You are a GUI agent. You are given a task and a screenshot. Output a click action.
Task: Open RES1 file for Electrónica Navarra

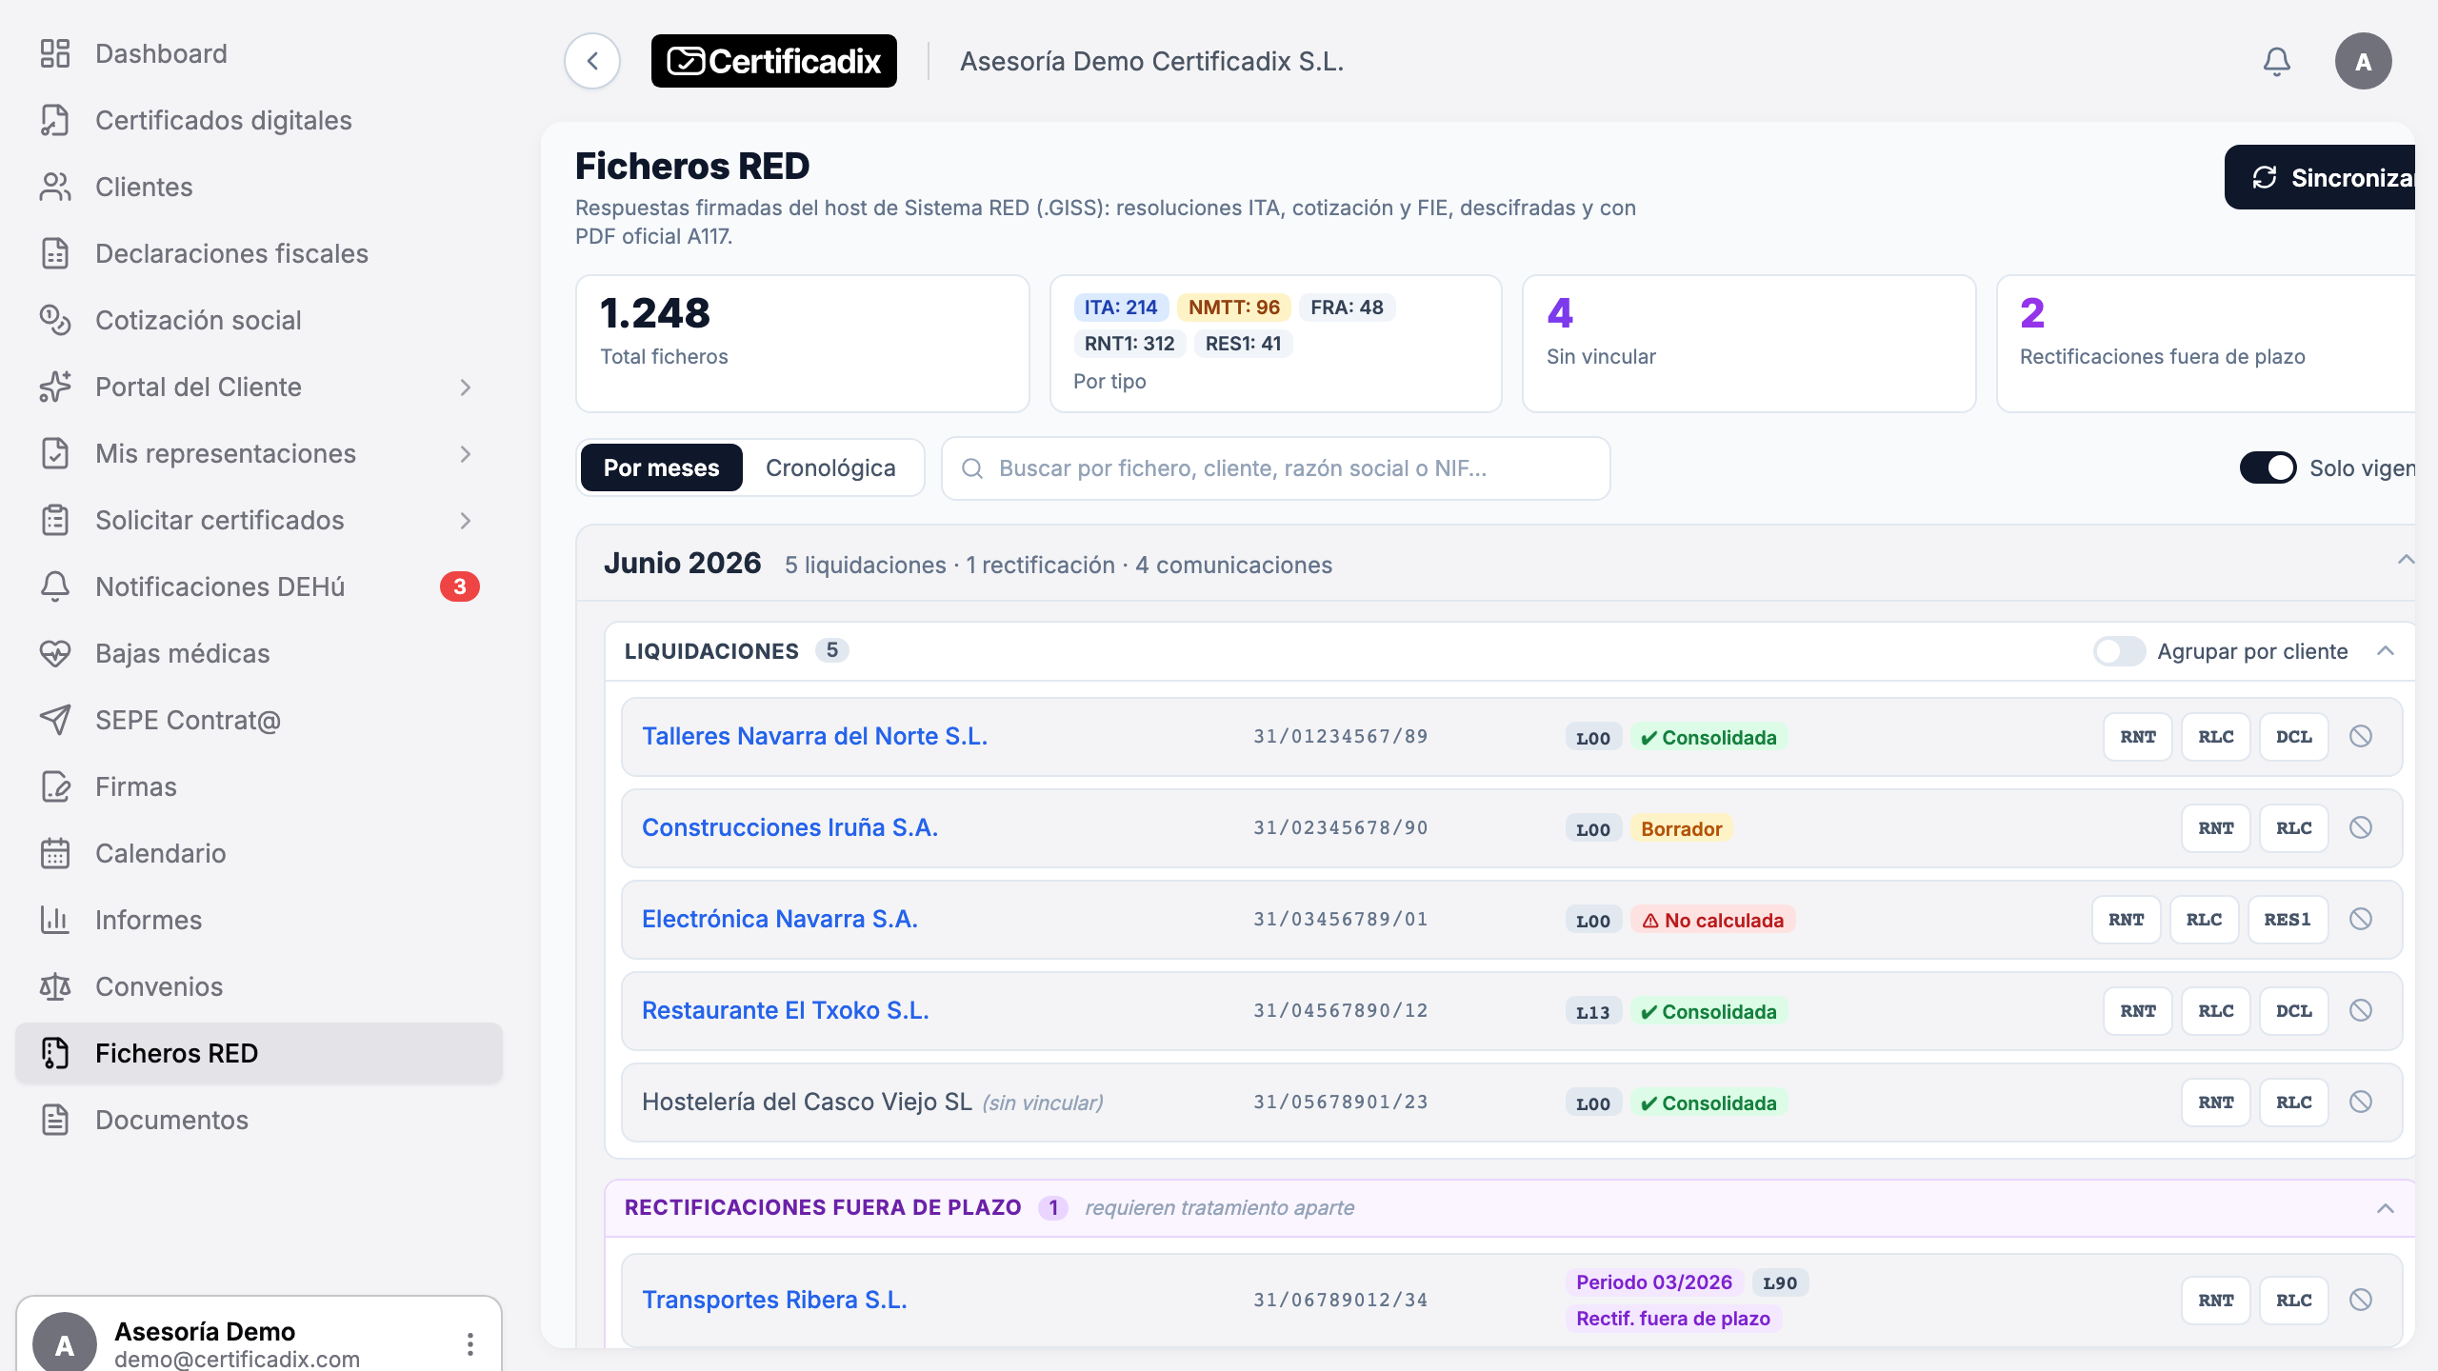(x=2288, y=920)
